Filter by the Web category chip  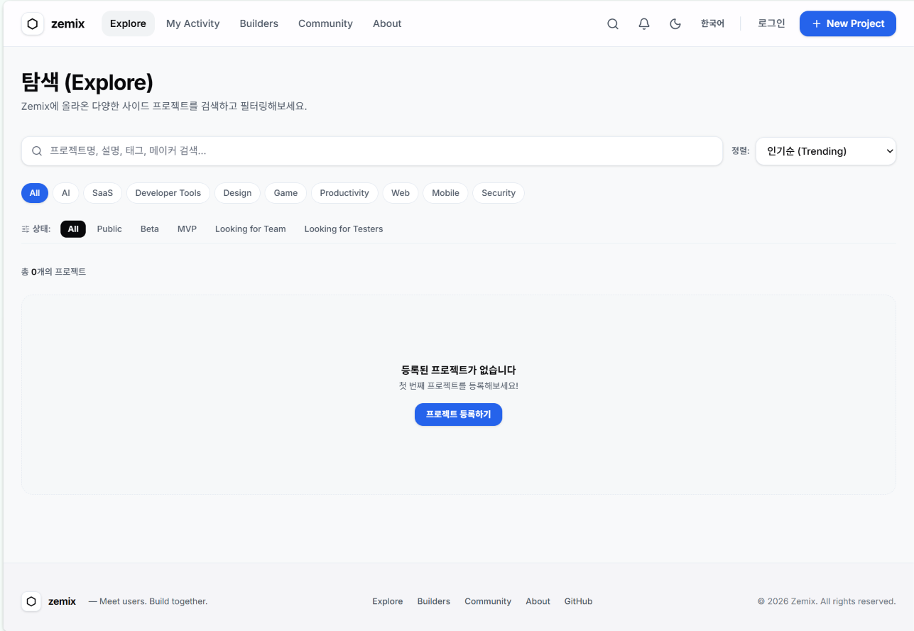click(401, 193)
